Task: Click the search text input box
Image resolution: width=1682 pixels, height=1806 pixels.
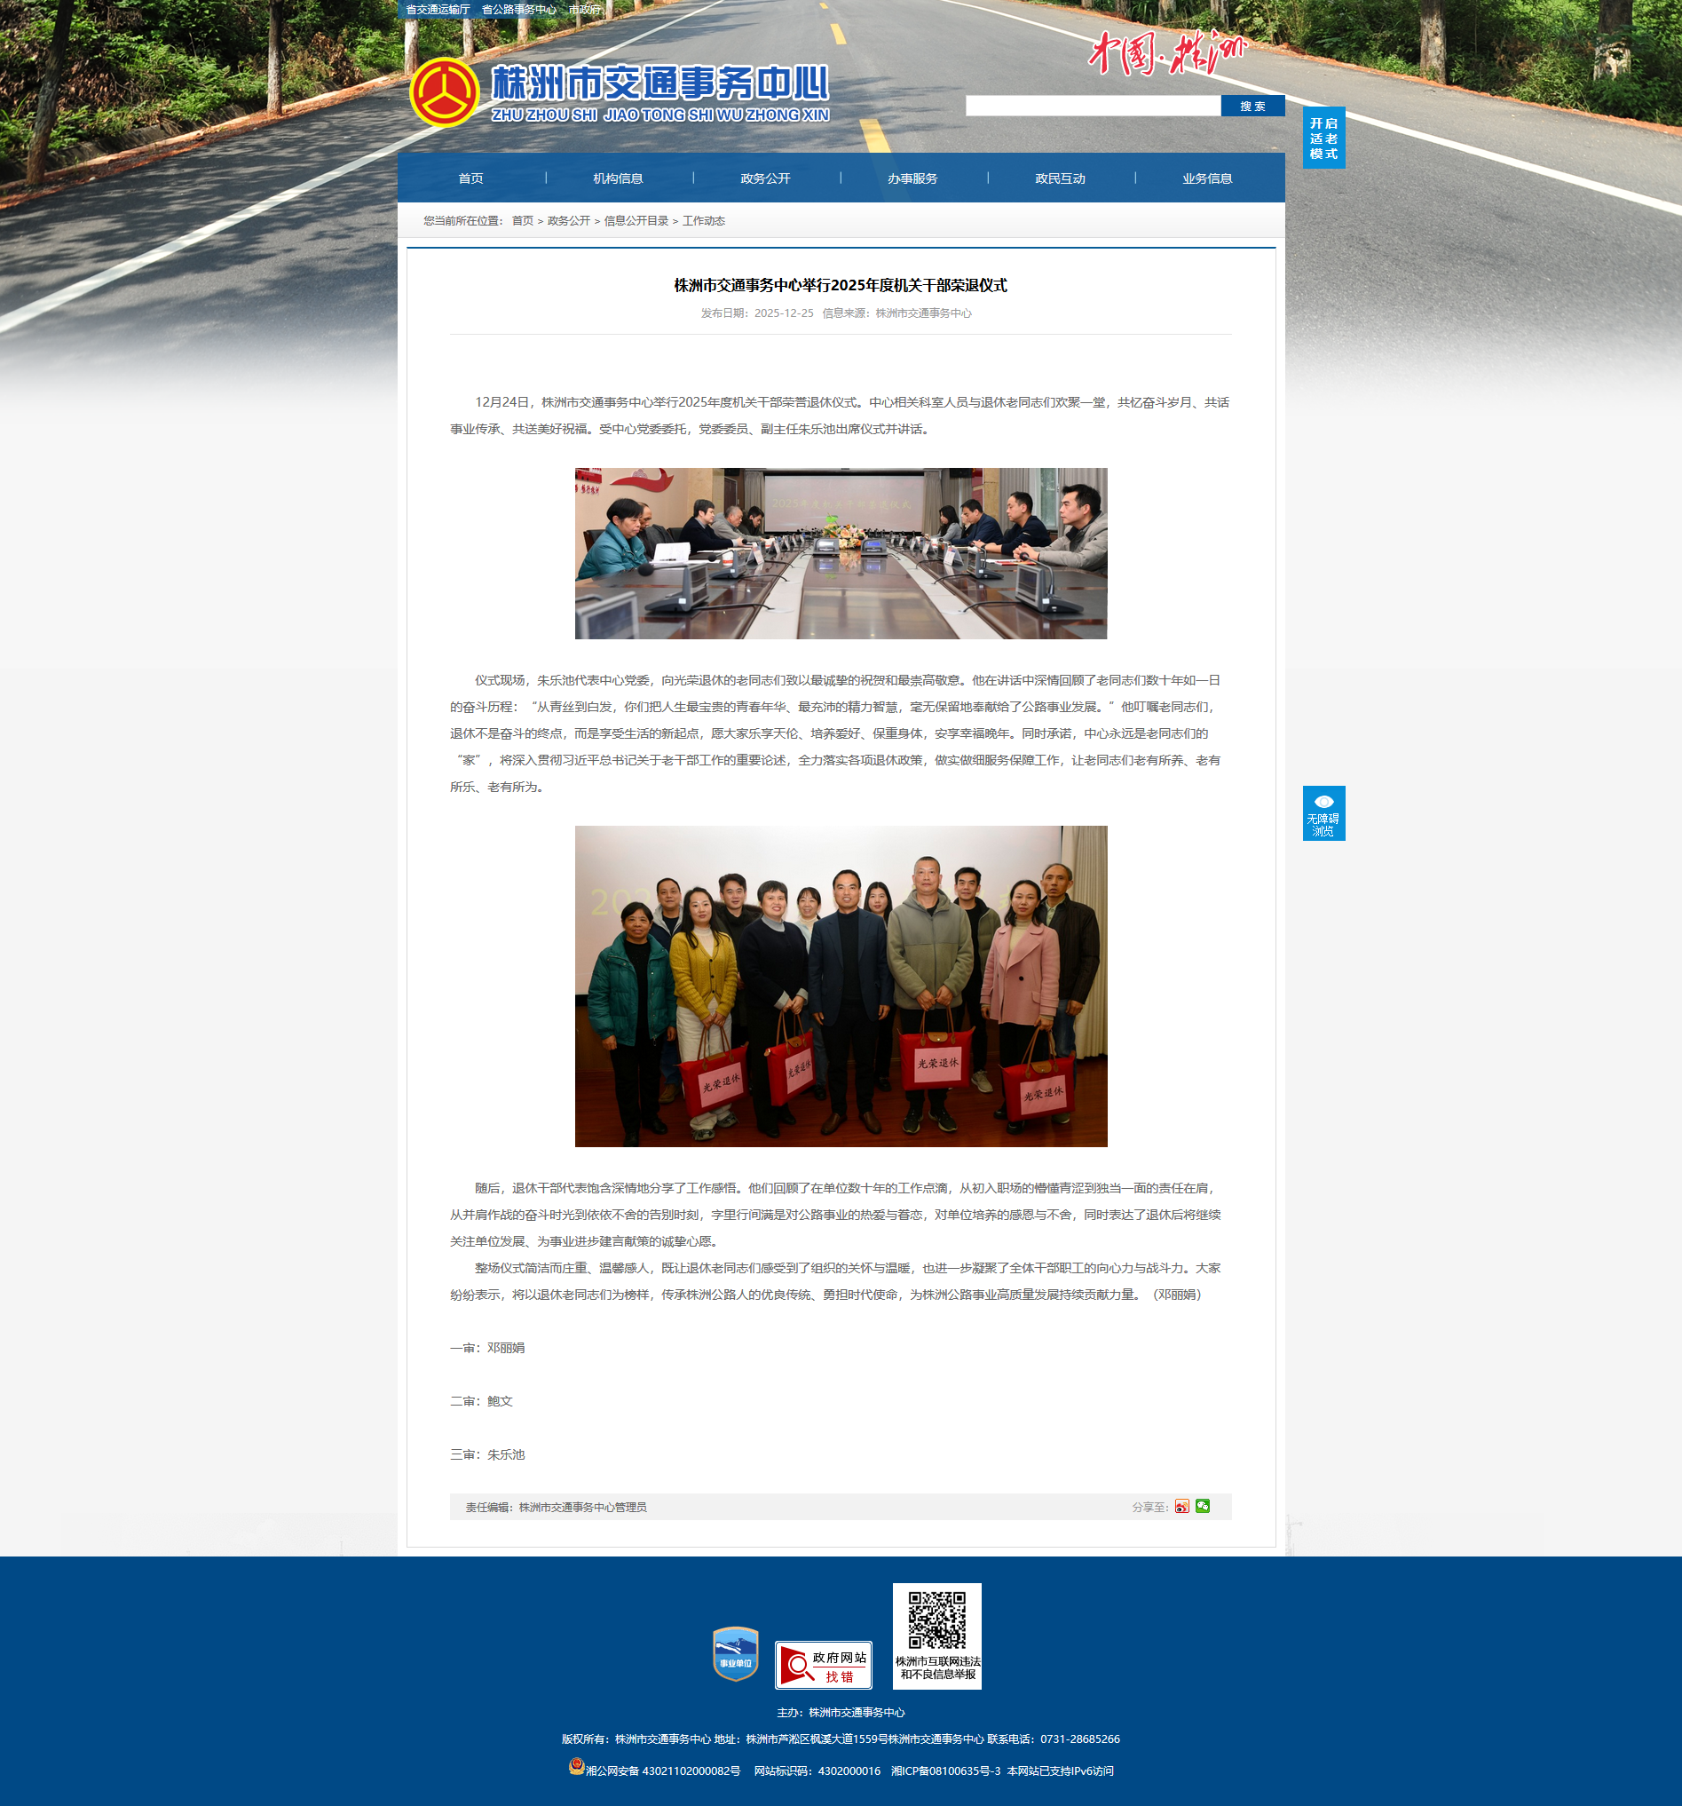Action: tap(1093, 107)
